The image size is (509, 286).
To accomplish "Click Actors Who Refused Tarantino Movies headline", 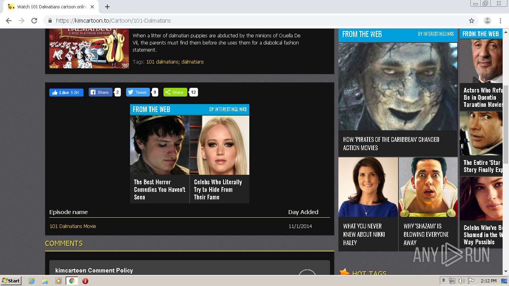I will [483, 97].
